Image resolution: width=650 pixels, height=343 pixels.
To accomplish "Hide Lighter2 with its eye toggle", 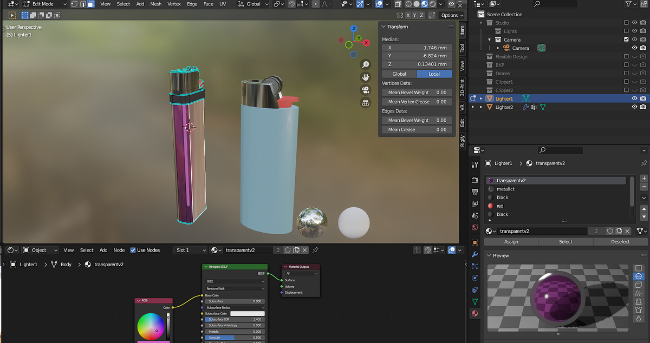I will click(x=634, y=107).
